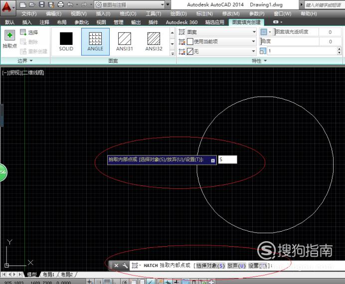Open Quick Access Toolbar customize dropdown

168,4
